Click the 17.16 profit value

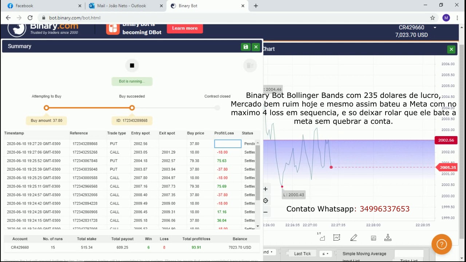click(222, 212)
